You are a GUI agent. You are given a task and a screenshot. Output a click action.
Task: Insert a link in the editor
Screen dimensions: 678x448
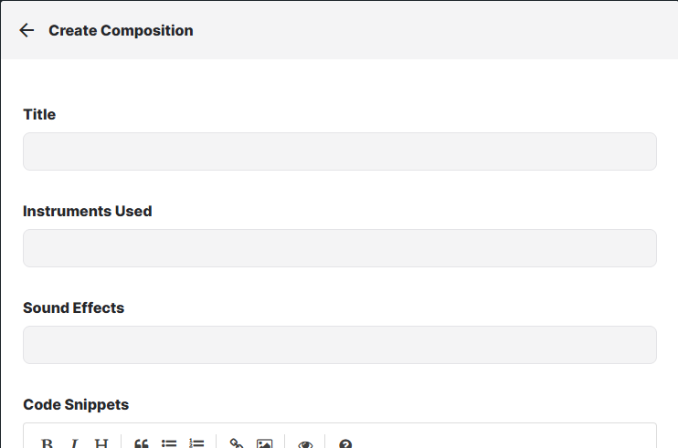[x=237, y=443]
